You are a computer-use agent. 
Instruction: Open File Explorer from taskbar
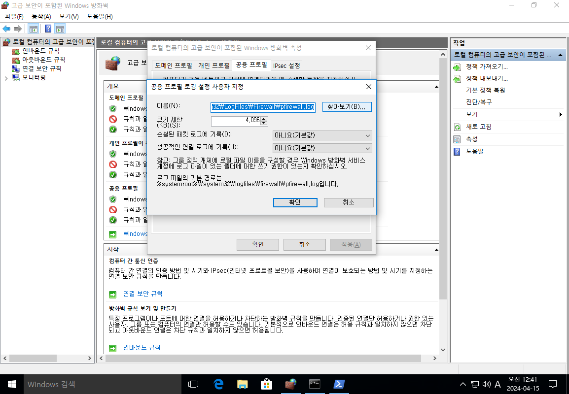(x=243, y=384)
